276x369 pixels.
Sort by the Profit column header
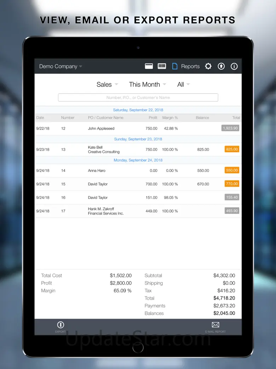[x=153, y=118]
